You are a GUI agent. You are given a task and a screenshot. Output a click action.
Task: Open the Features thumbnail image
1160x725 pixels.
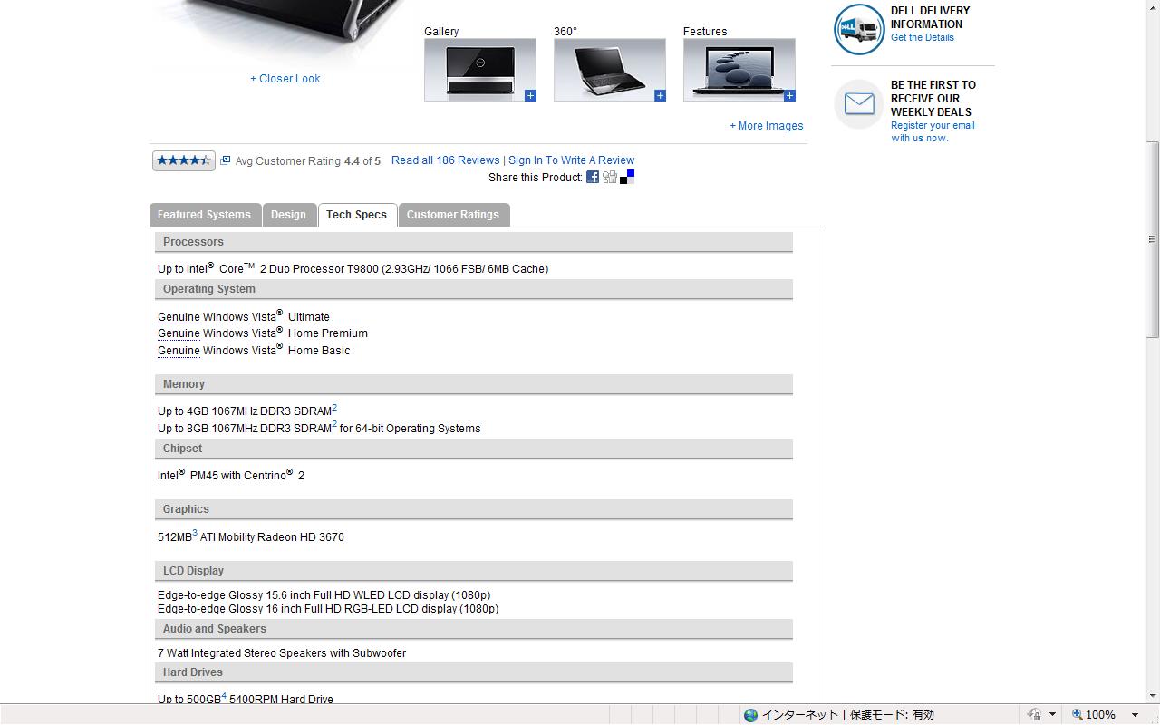click(739, 70)
